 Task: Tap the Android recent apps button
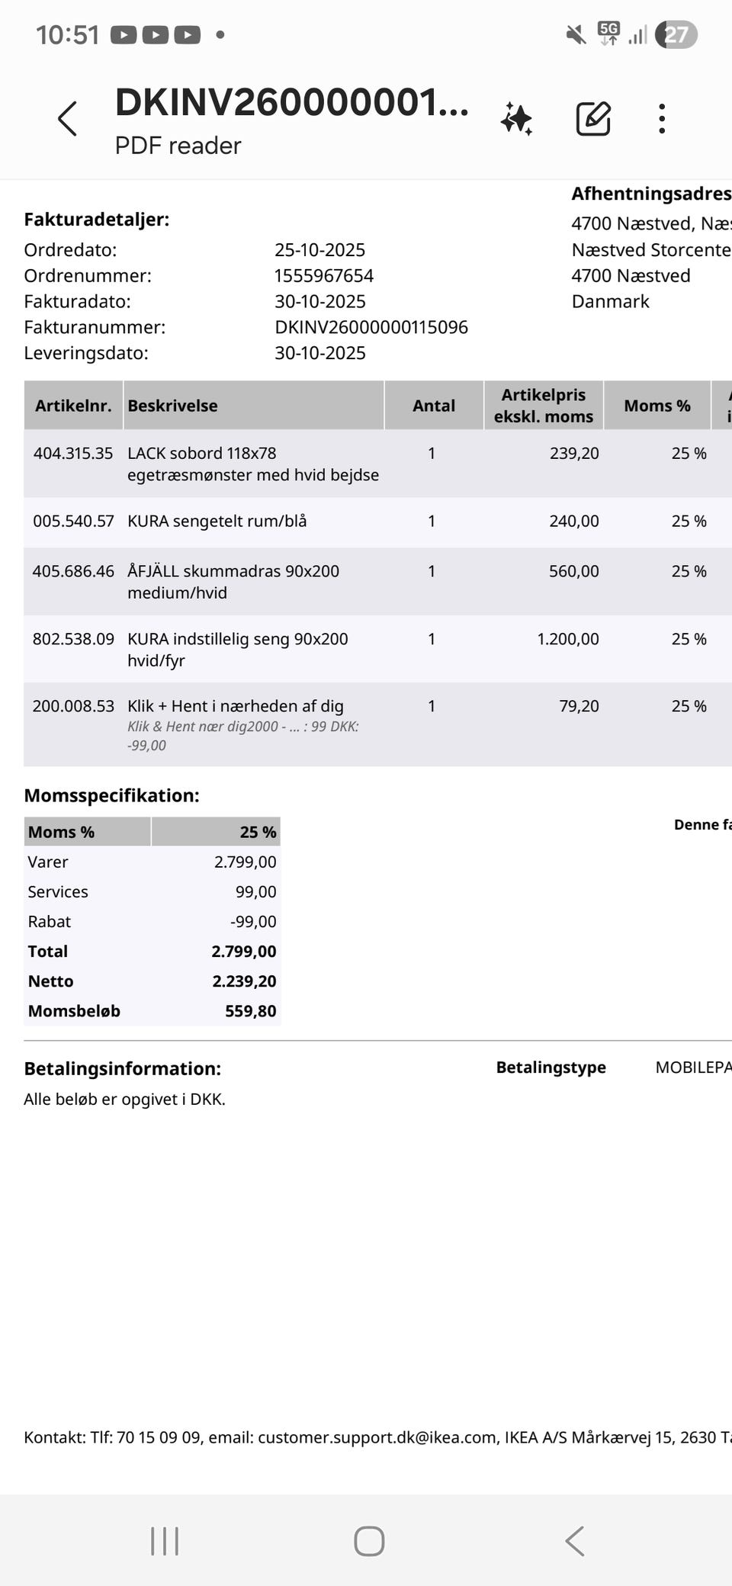(x=165, y=1541)
